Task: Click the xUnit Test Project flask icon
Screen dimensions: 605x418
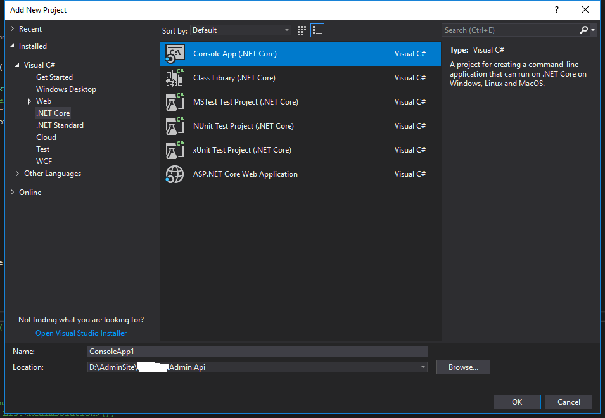Action: (x=175, y=150)
